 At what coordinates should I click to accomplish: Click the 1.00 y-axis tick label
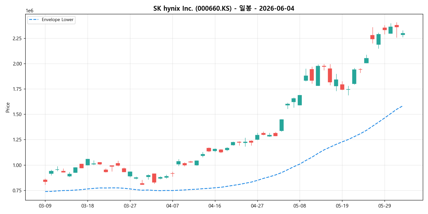pyautogui.click(x=17, y=165)
